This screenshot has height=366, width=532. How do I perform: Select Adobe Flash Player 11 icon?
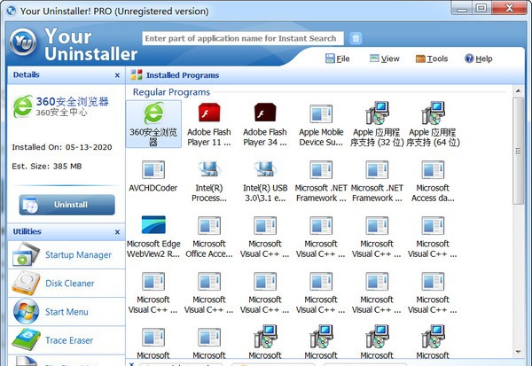[209, 113]
